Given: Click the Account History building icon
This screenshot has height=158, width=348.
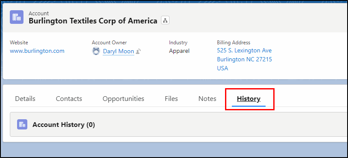Looking at the screenshot, I should pos(22,124).
